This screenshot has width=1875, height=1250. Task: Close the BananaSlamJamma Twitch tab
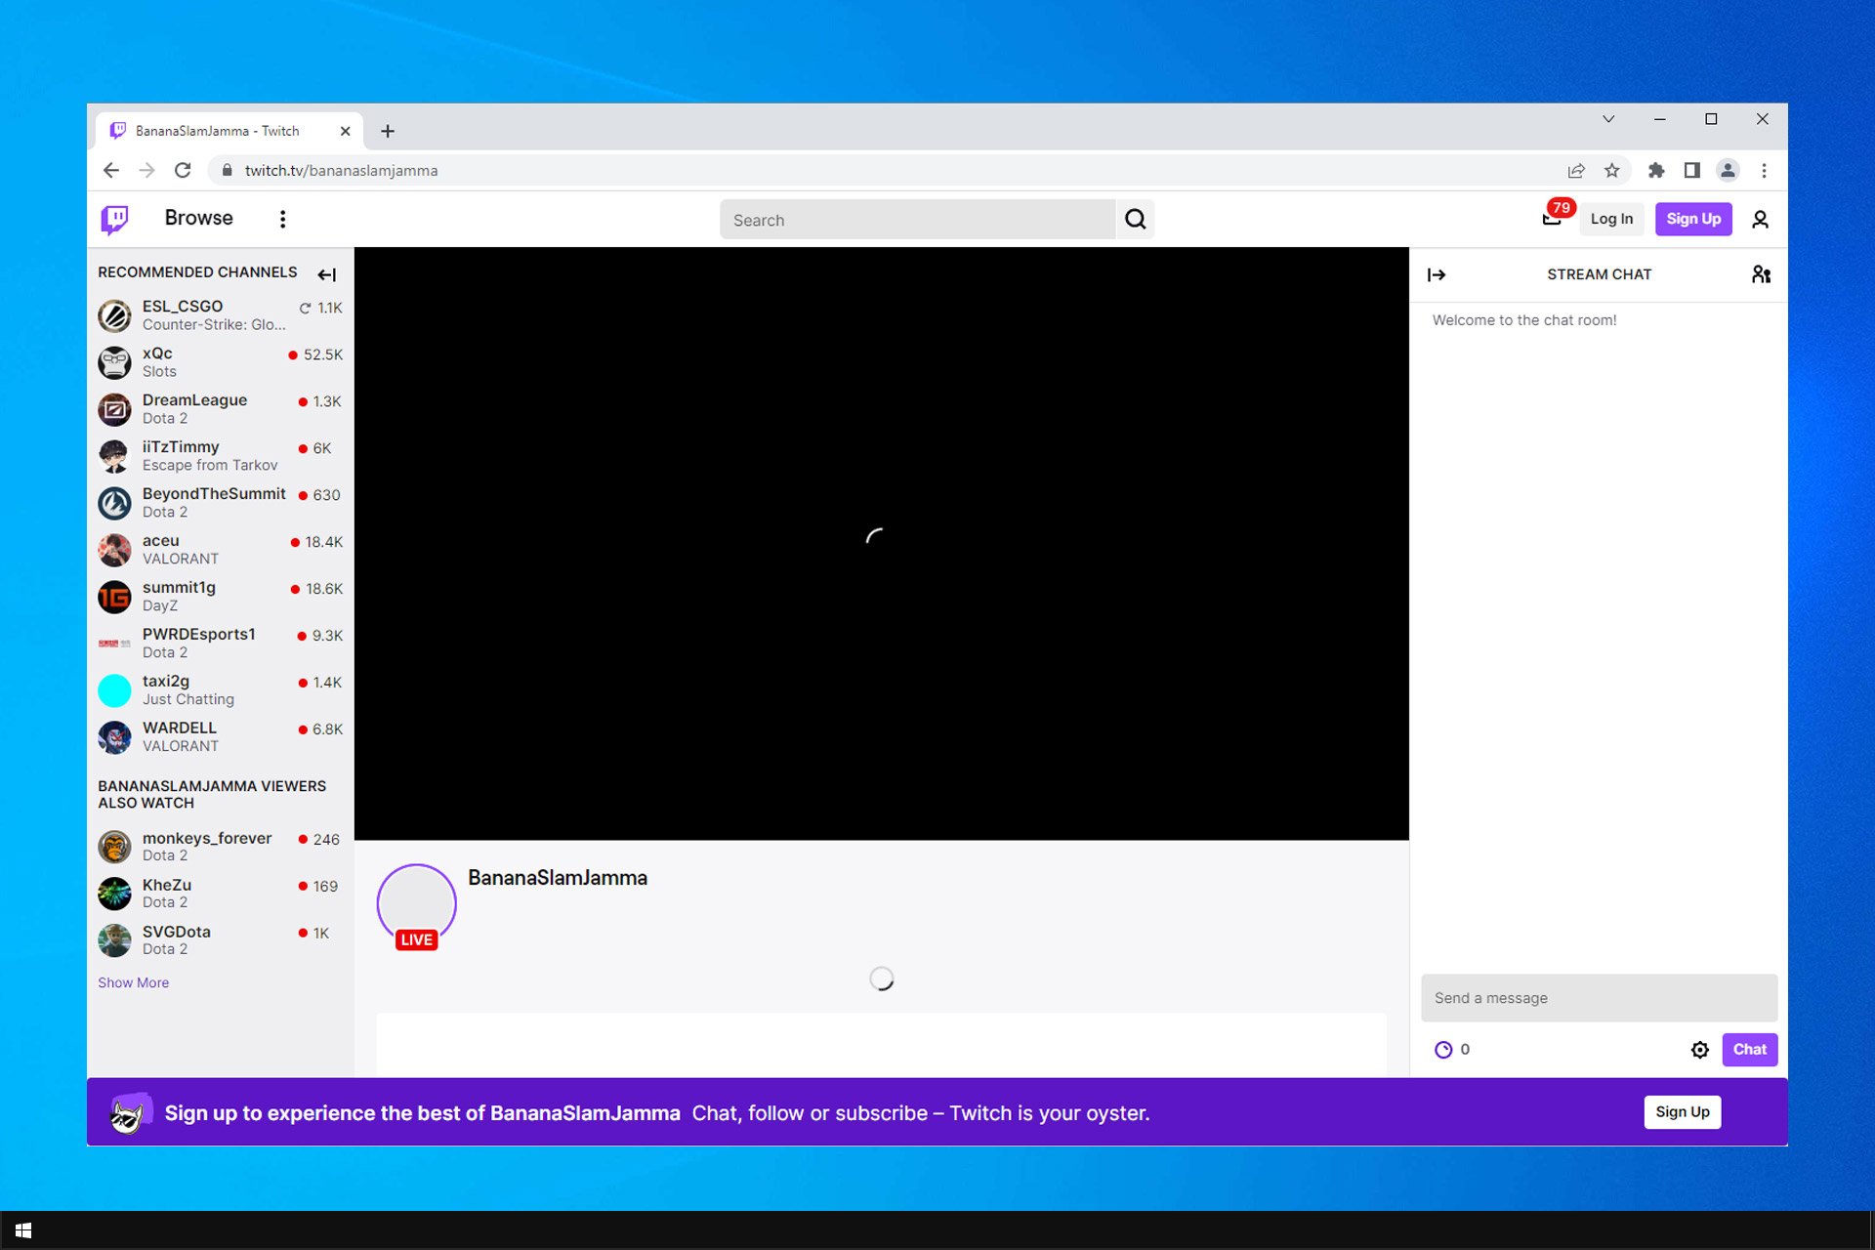[345, 131]
